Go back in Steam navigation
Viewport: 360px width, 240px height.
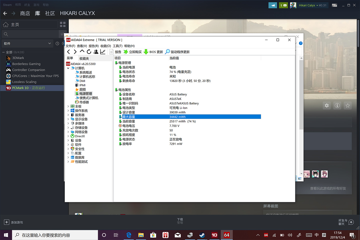[x=5, y=13]
